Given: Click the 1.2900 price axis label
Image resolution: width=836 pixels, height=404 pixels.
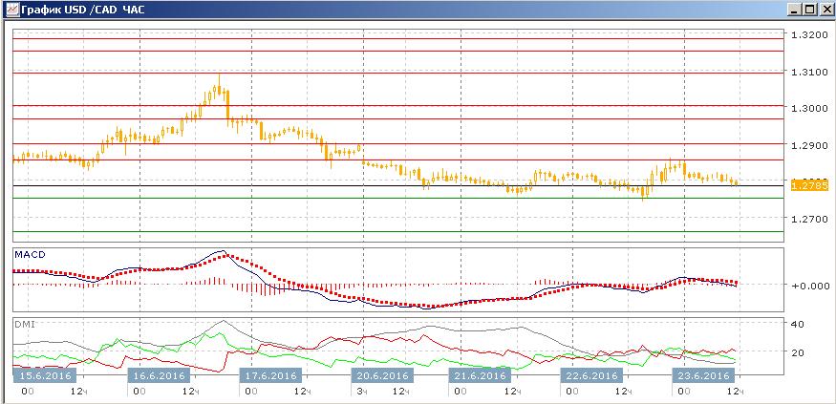Looking at the screenshot, I should [x=809, y=145].
